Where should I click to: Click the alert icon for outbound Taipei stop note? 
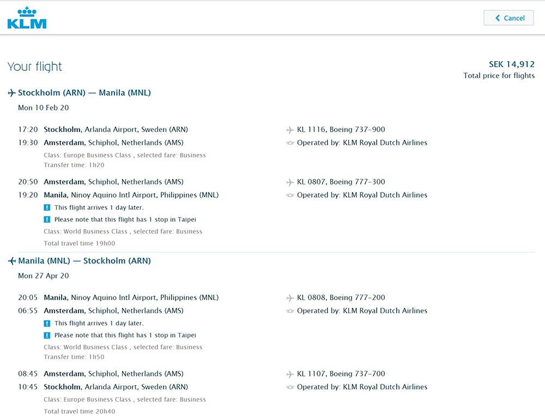(x=47, y=219)
